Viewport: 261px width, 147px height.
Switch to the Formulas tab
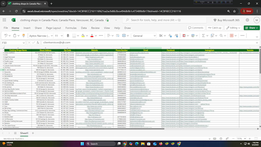(71, 28)
